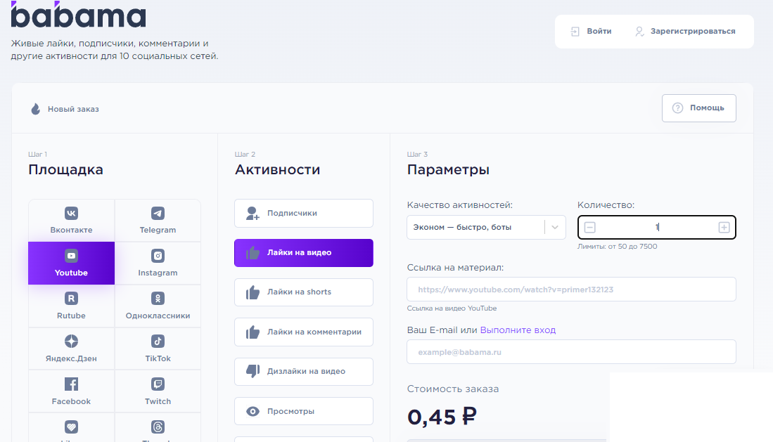This screenshot has height=442, width=773.
Task: Select the Яндекс.Дзен platform tile
Action: click(71, 349)
